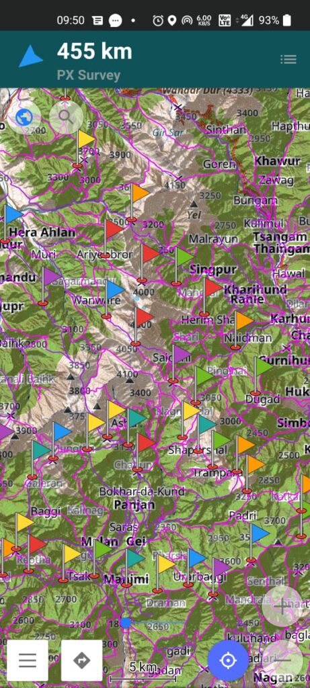This screenshot has height=688, width=310.
Task: Select teal flag marker above Galeran
Action: tap(39, 460)
